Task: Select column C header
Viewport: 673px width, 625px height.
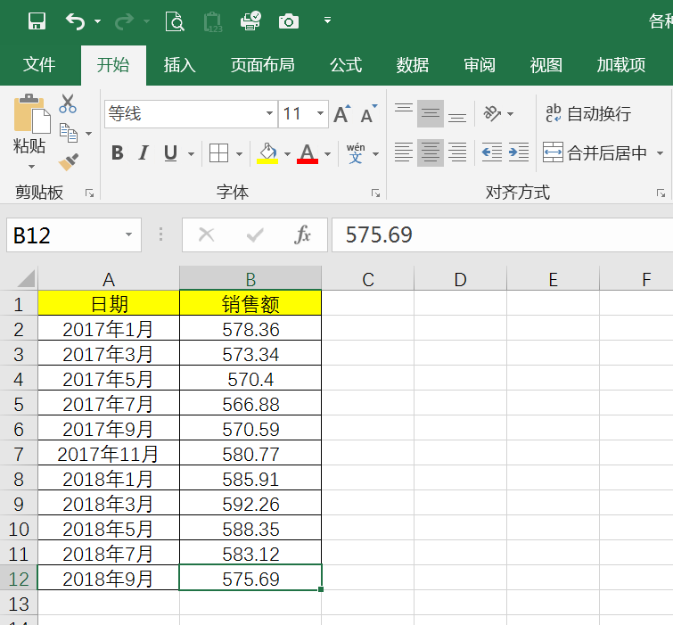Action: coord(368,279)
